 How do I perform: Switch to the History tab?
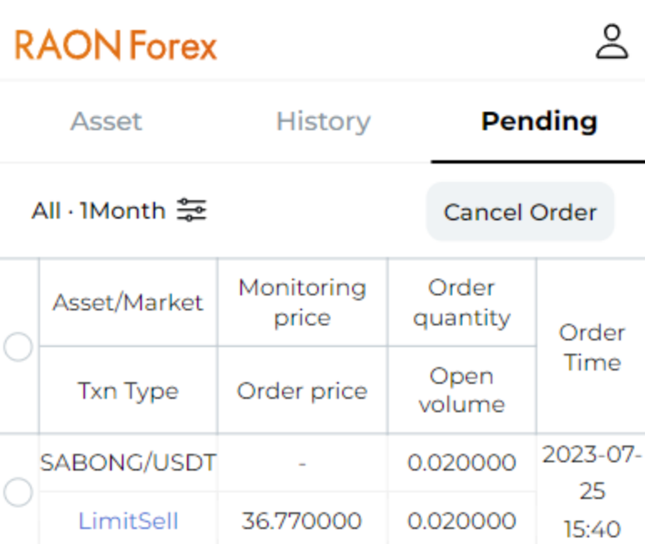323,121
